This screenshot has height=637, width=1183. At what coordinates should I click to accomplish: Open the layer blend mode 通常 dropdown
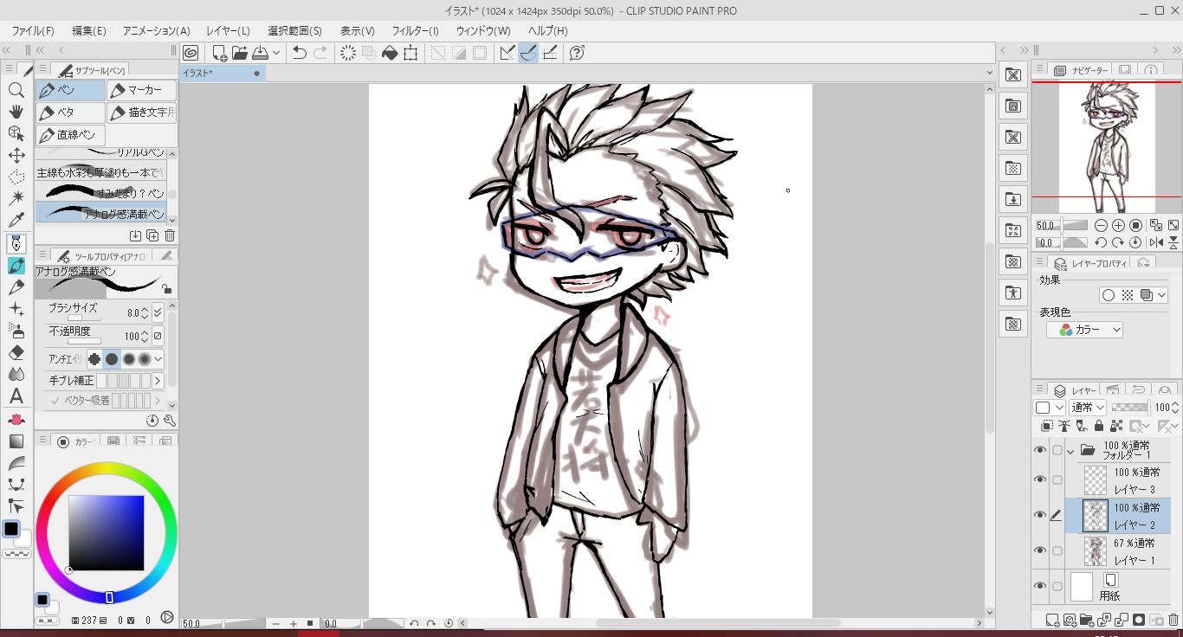pyautogui.click(x=1088, y=408)
